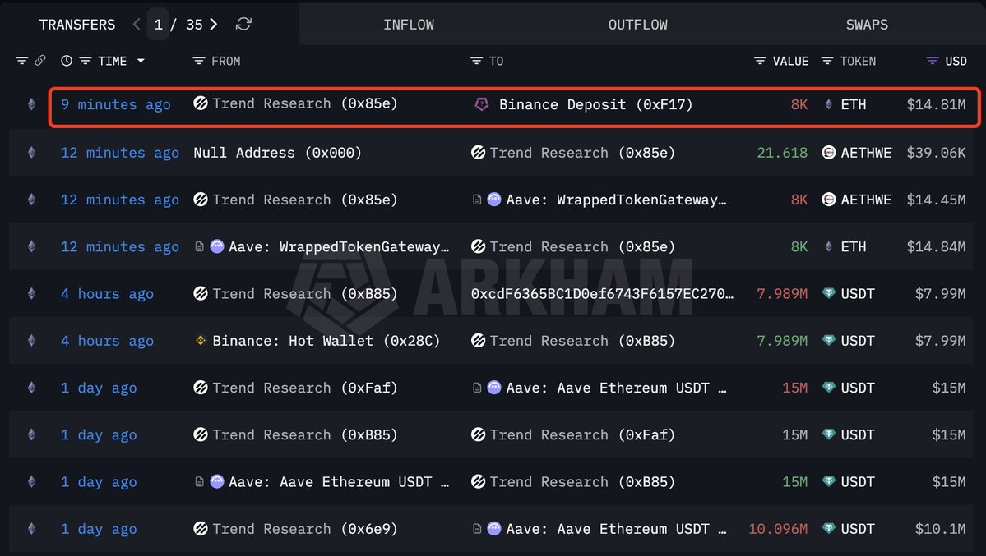This screenshot has height=556, width=986.
Task: Click Ethereum chain icon in $14.81M row
Action: (x=31, y=104)
